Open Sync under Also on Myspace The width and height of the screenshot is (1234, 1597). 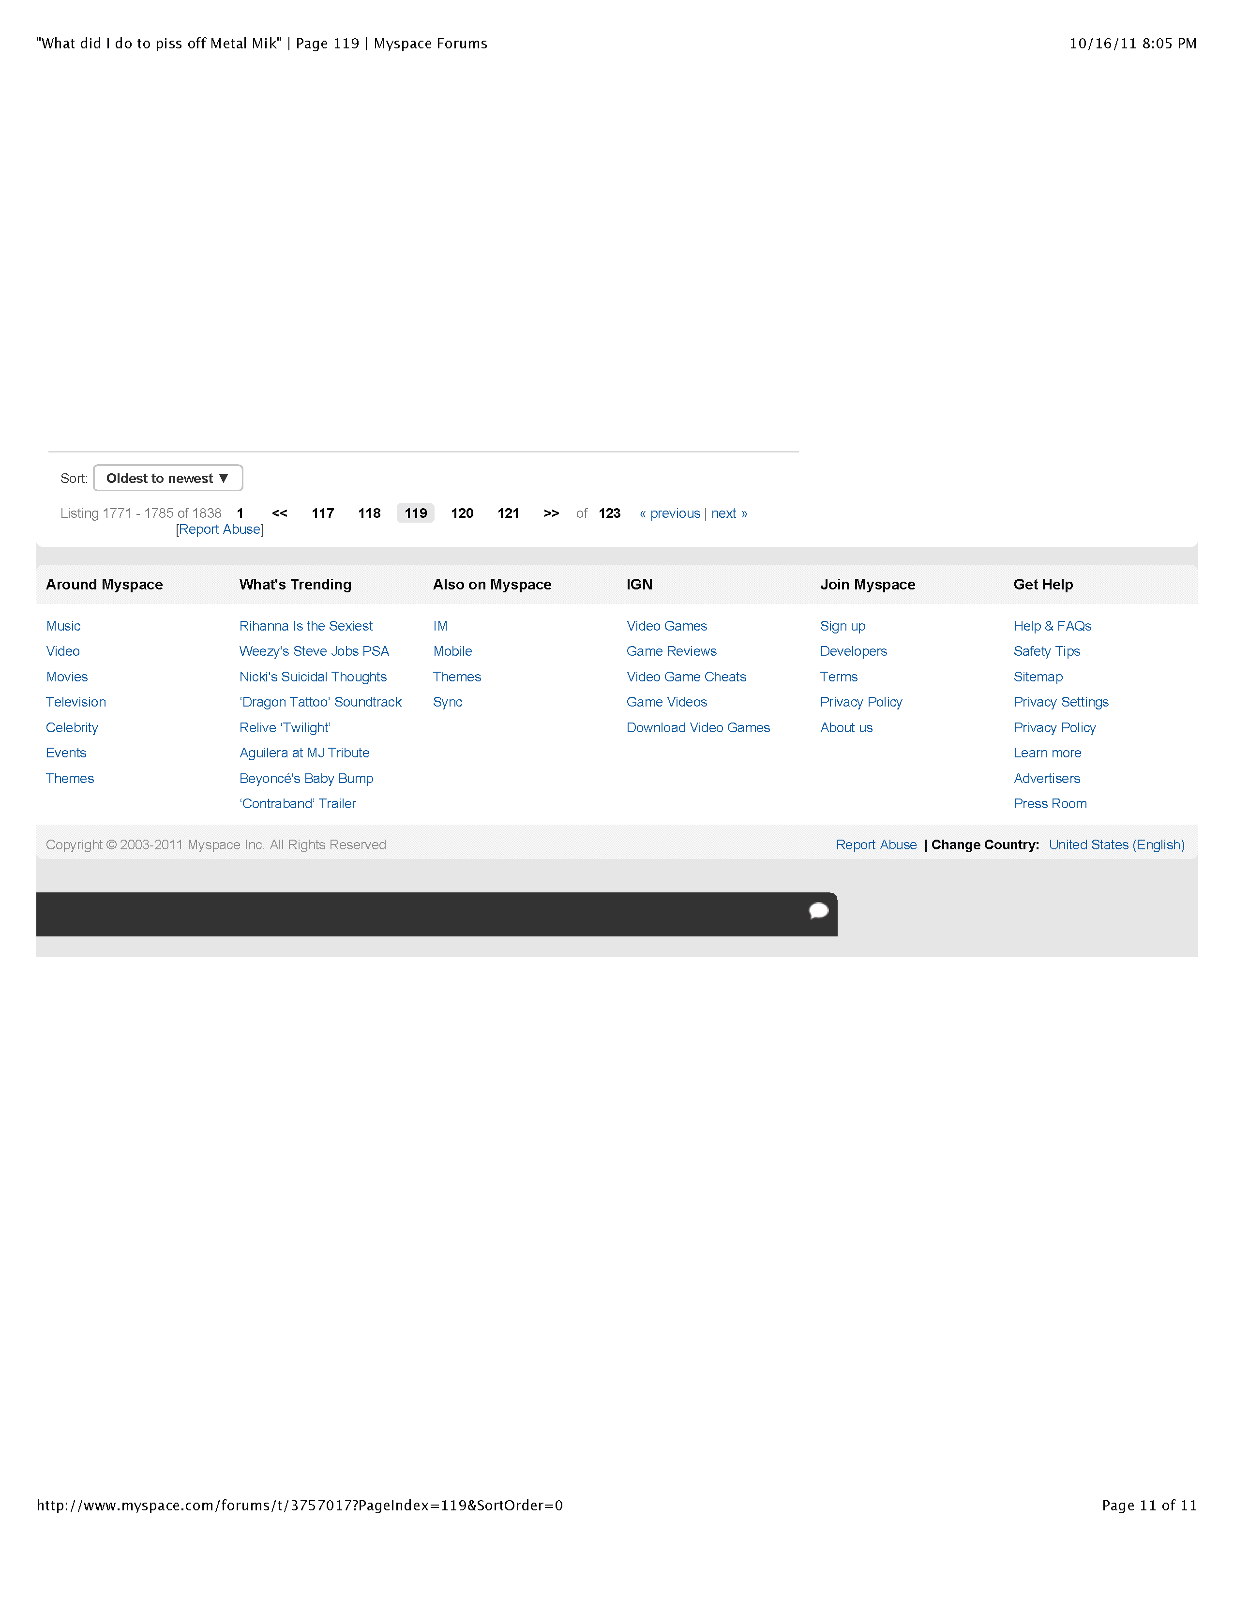pyautogui.click(x=448, y=702)
